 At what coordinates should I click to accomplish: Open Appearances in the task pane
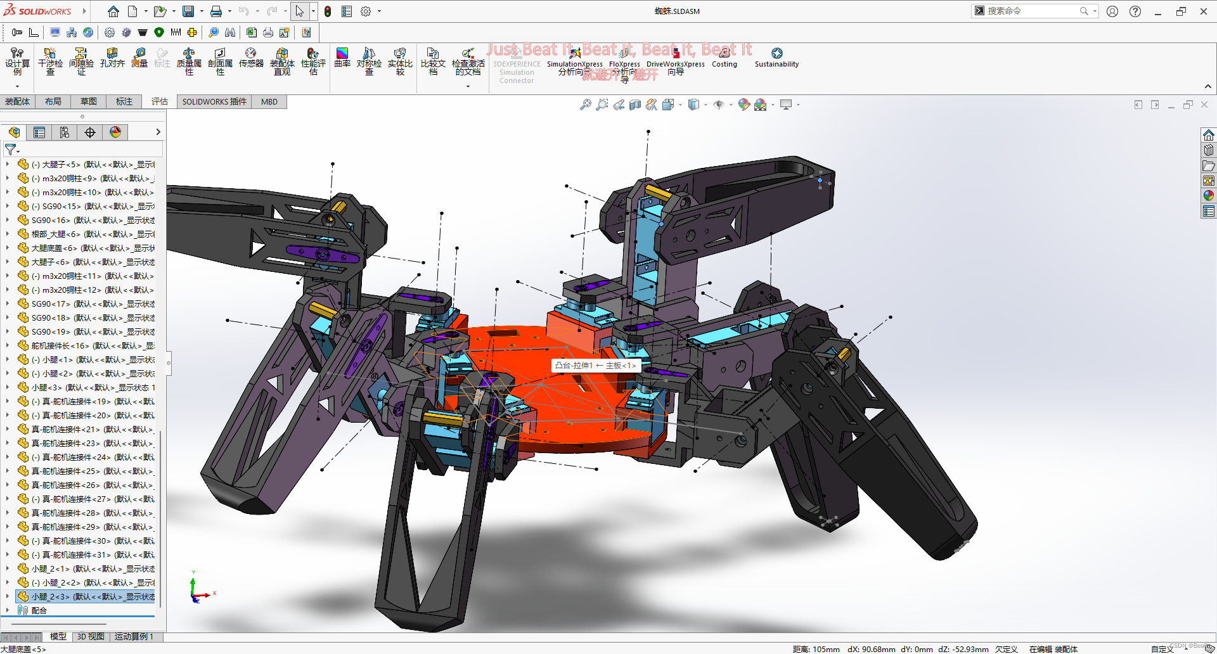[1209, 196]
